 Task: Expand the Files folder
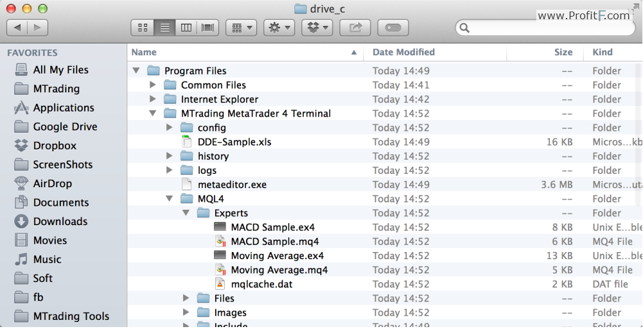tap(186, 298)
